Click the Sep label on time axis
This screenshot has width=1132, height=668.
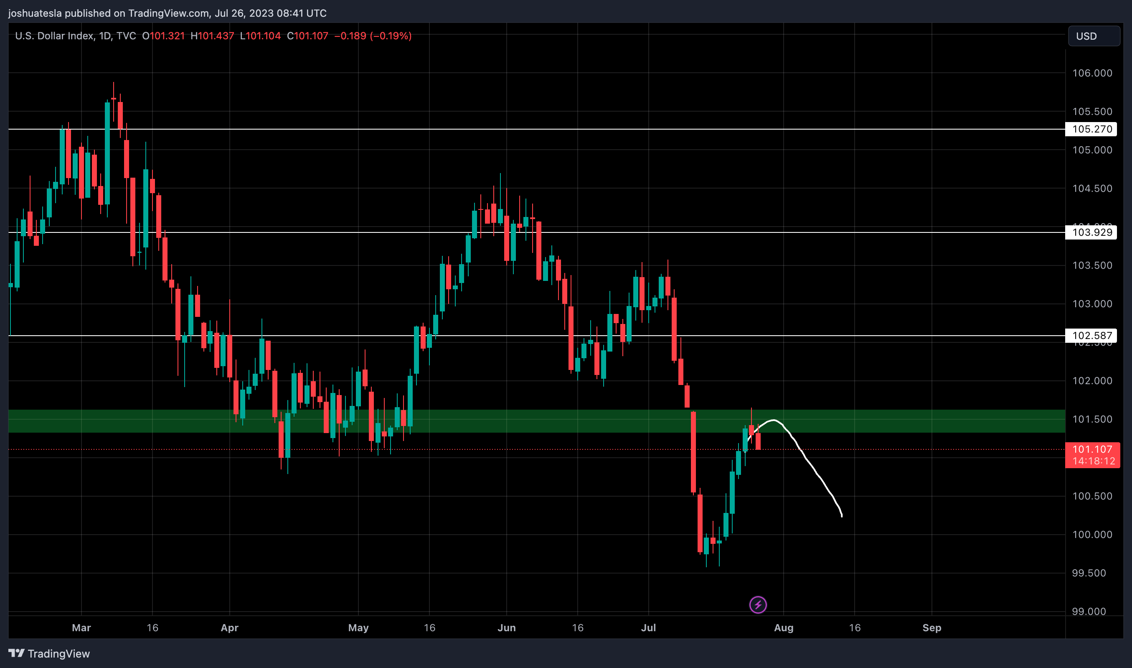coord(931,627)
